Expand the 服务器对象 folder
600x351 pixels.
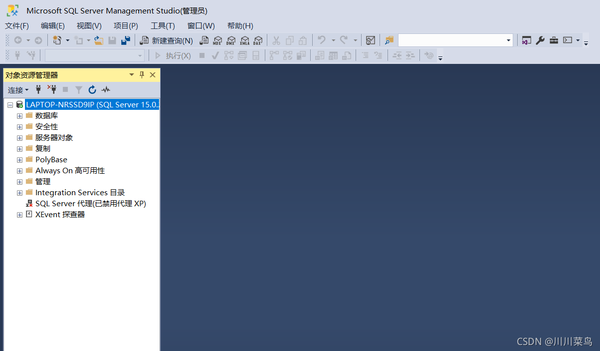pyautogui.click(x=20, y=138)
